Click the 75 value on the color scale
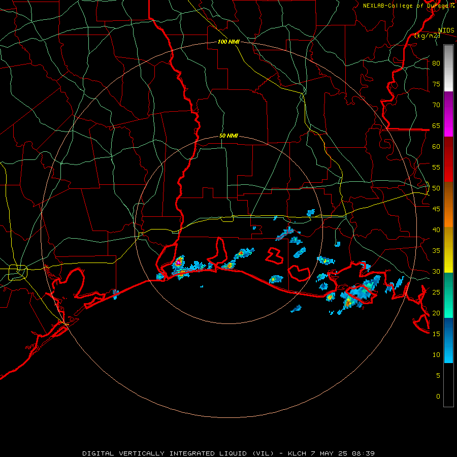 click(436, 84)
